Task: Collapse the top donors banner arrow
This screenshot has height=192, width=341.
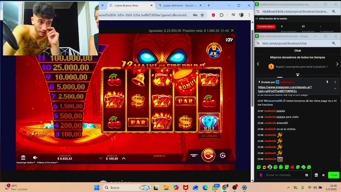Action: (298, 75)
